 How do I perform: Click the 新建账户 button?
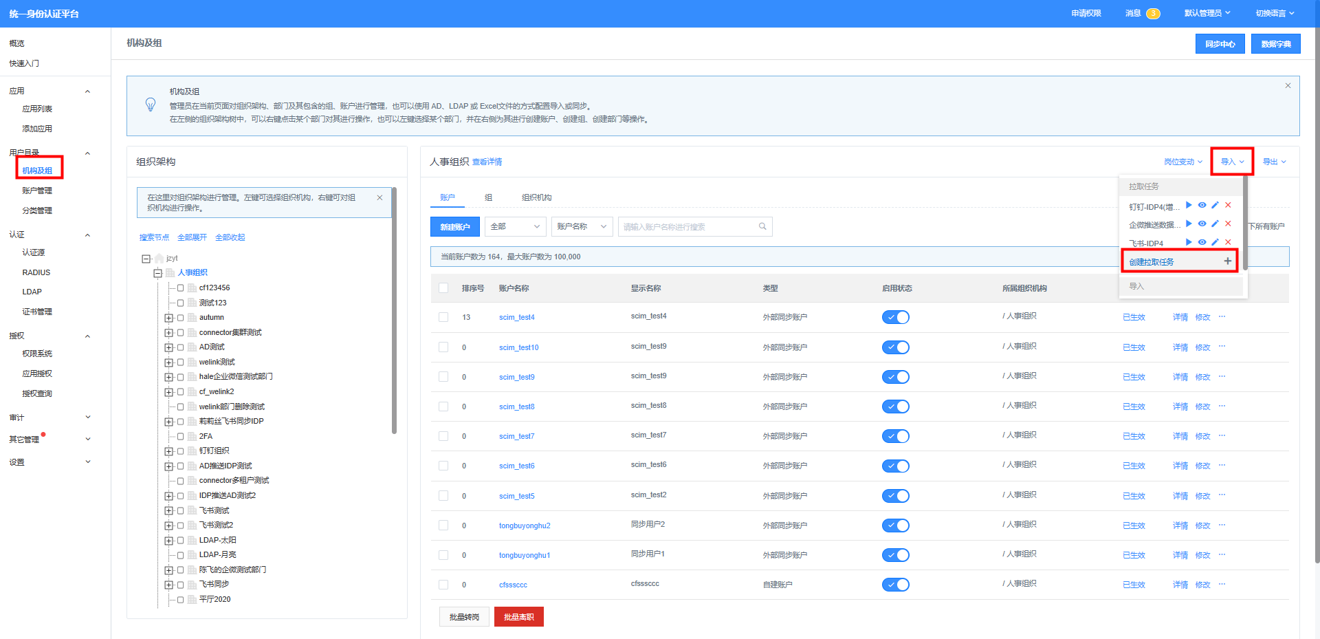(x=454, y=227)
